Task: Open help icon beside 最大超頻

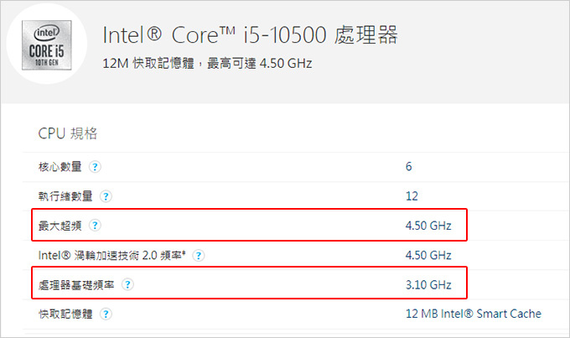Action: tap(95, 226)
